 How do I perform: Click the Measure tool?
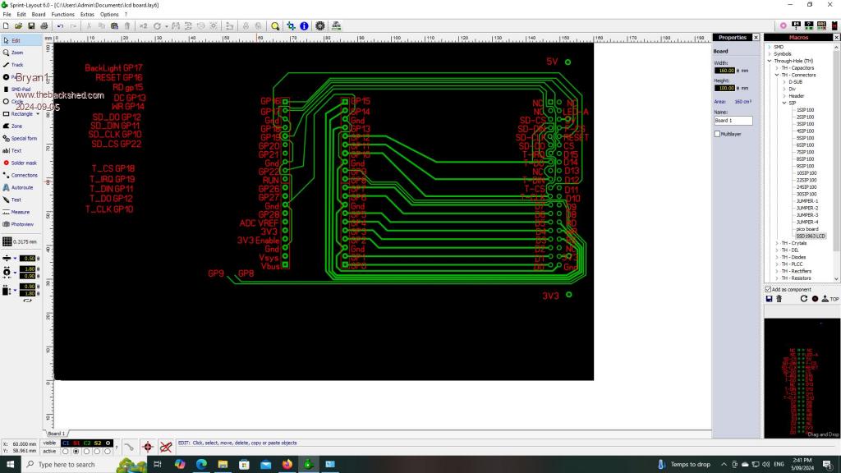pos(20,212)
